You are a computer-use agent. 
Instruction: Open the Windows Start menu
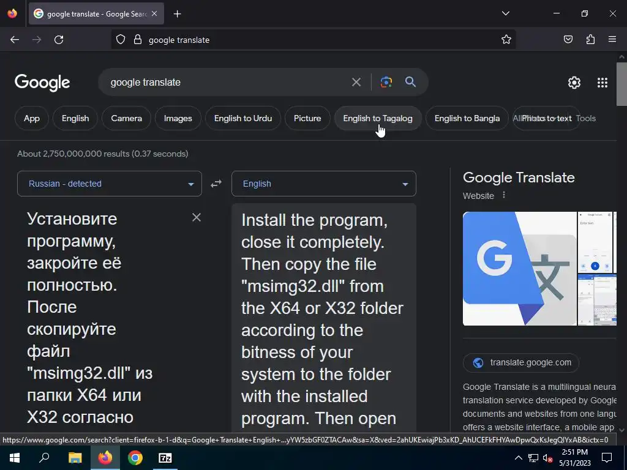[x=15, y=458]
